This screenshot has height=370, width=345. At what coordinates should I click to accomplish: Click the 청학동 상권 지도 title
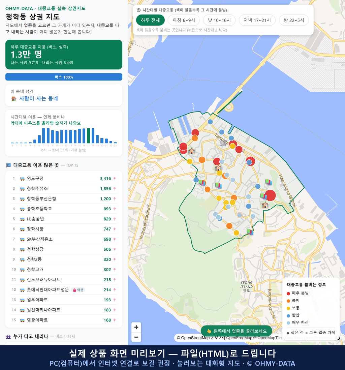pos(33,17)
